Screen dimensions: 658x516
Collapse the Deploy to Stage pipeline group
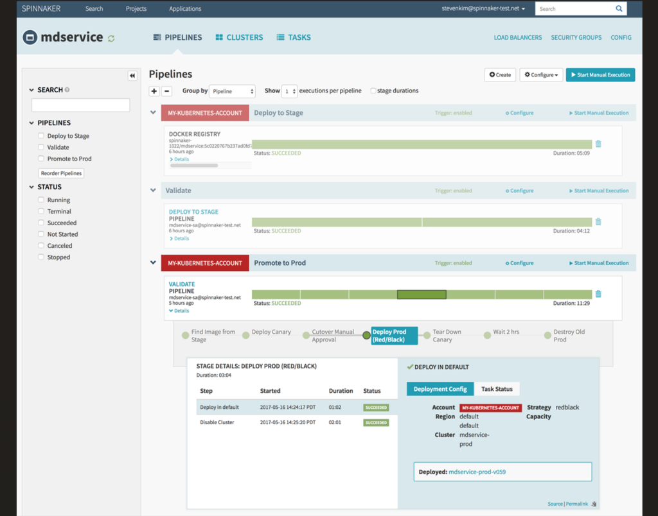pyautogui.click(x=153, y=112)
